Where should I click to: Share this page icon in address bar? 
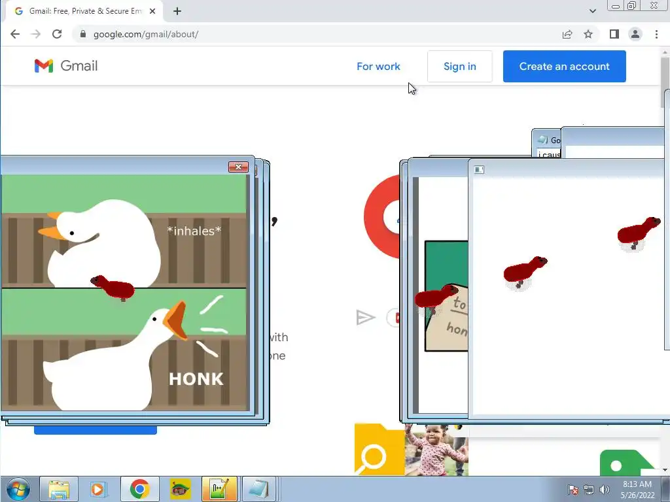pos(567,34)
